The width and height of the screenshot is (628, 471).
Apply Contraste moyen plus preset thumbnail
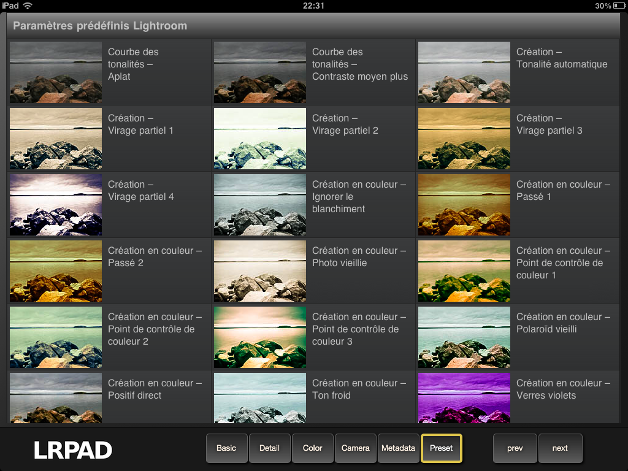point(260,72)
